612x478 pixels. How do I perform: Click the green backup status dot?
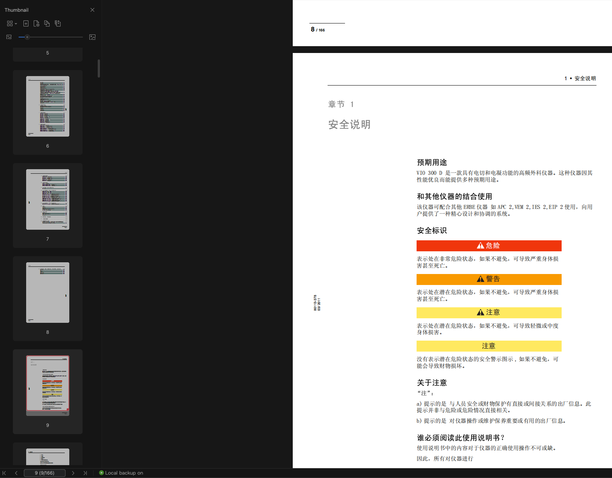point(101,473)
